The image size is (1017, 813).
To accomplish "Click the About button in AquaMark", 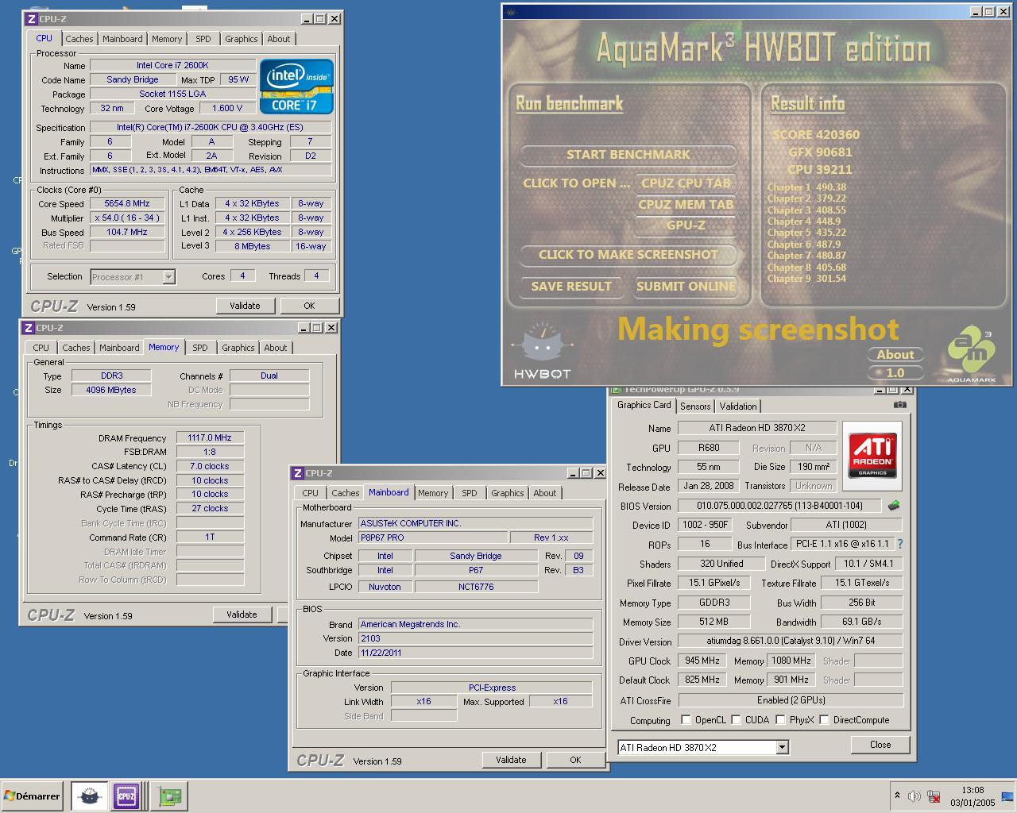I will 895,355.
